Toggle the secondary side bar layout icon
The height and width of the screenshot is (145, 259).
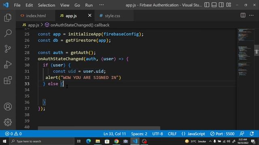(221, 5)
